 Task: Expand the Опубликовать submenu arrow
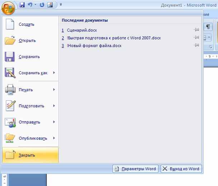point(54,138)
